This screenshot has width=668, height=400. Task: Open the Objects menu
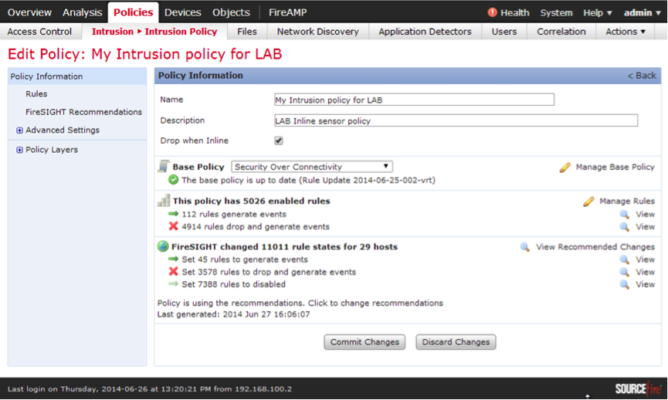[231, 12]
